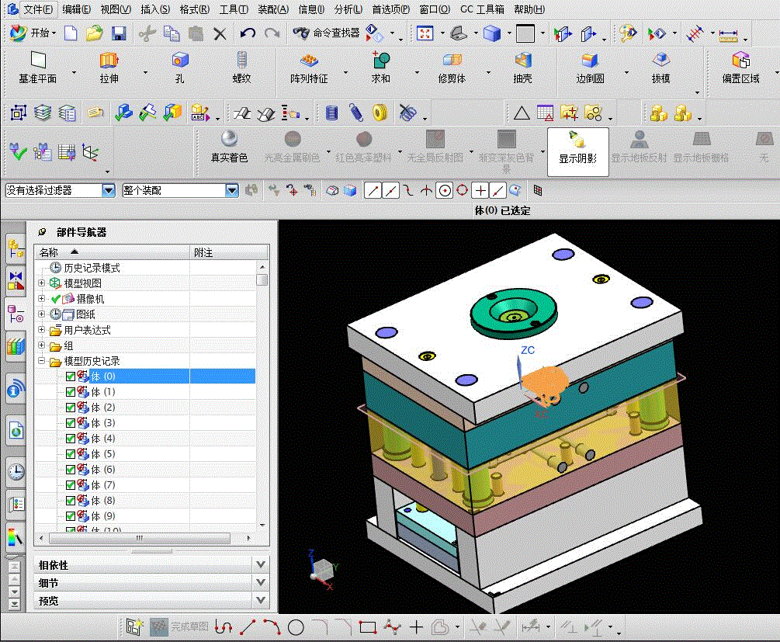Open the 整个装配 scope dropdown
The height and width of the screenshot is (642, 780).
tap(231, 190)
